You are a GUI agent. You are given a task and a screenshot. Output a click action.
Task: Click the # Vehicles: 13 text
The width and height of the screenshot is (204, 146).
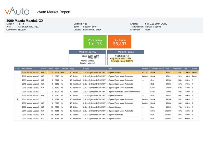[x=122, y=56]
